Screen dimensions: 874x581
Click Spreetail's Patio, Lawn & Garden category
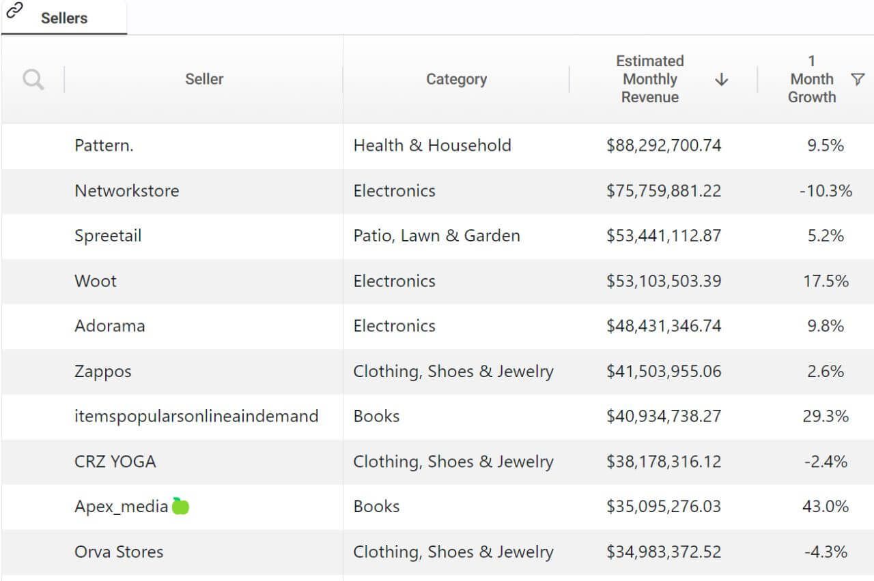436,236
